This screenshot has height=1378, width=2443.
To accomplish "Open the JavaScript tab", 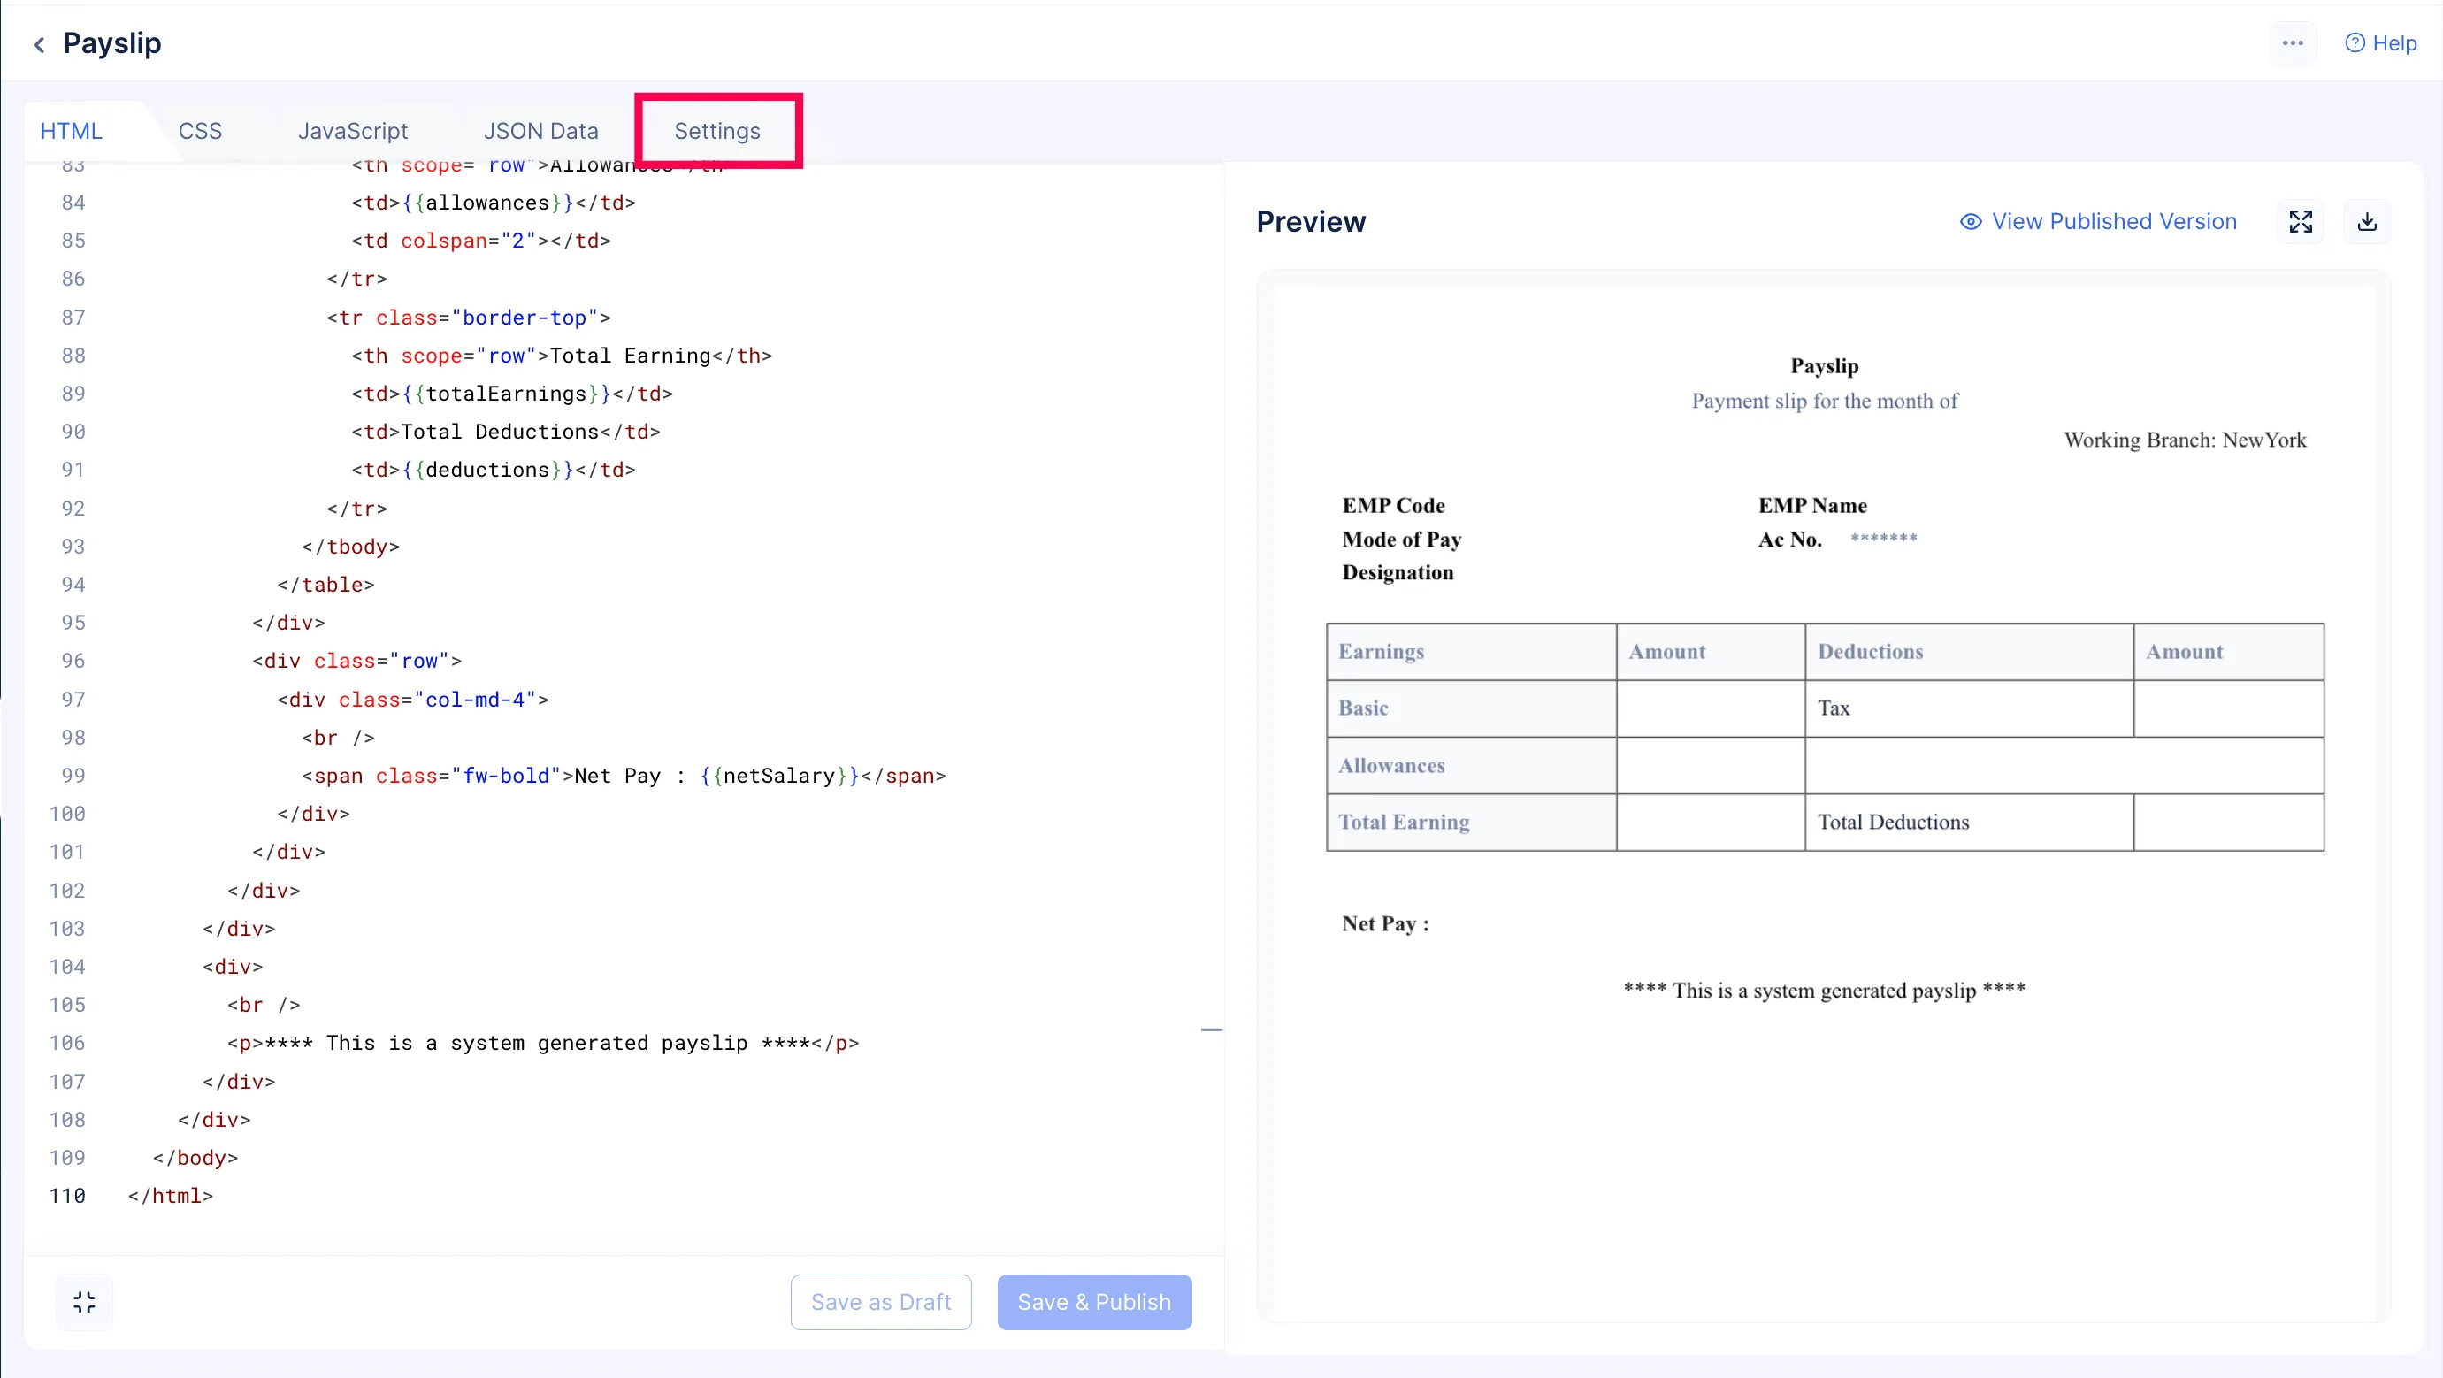I will click(353, 130).
